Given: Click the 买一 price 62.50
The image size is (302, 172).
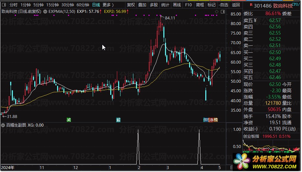Looking at the screenshot, I should coord(275,52).
